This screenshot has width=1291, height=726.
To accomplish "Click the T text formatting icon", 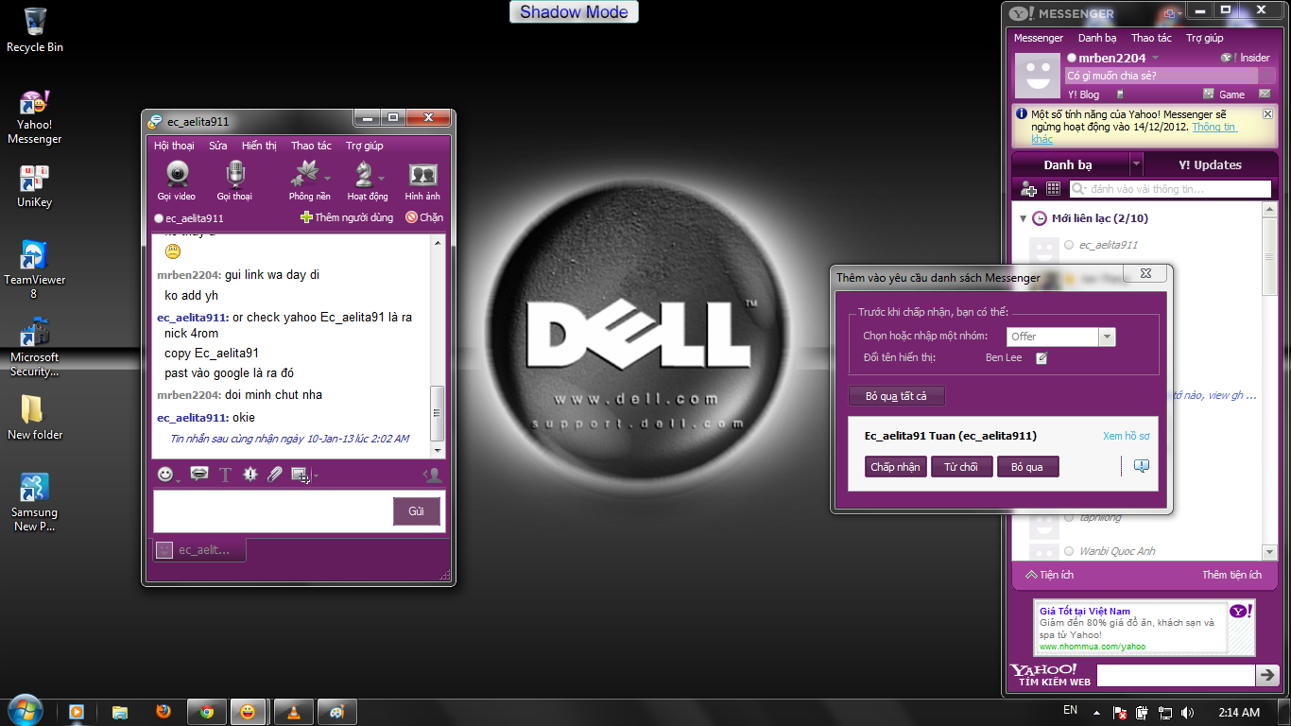I will [x=225, y=475].
